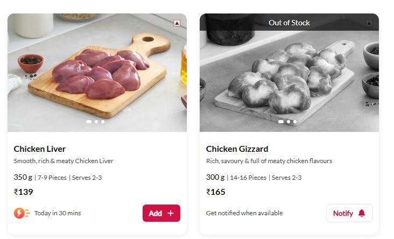Click the non-veg indicator on Chicken Liver image
This screenshot has width=394, height=239.
(177, 23)
